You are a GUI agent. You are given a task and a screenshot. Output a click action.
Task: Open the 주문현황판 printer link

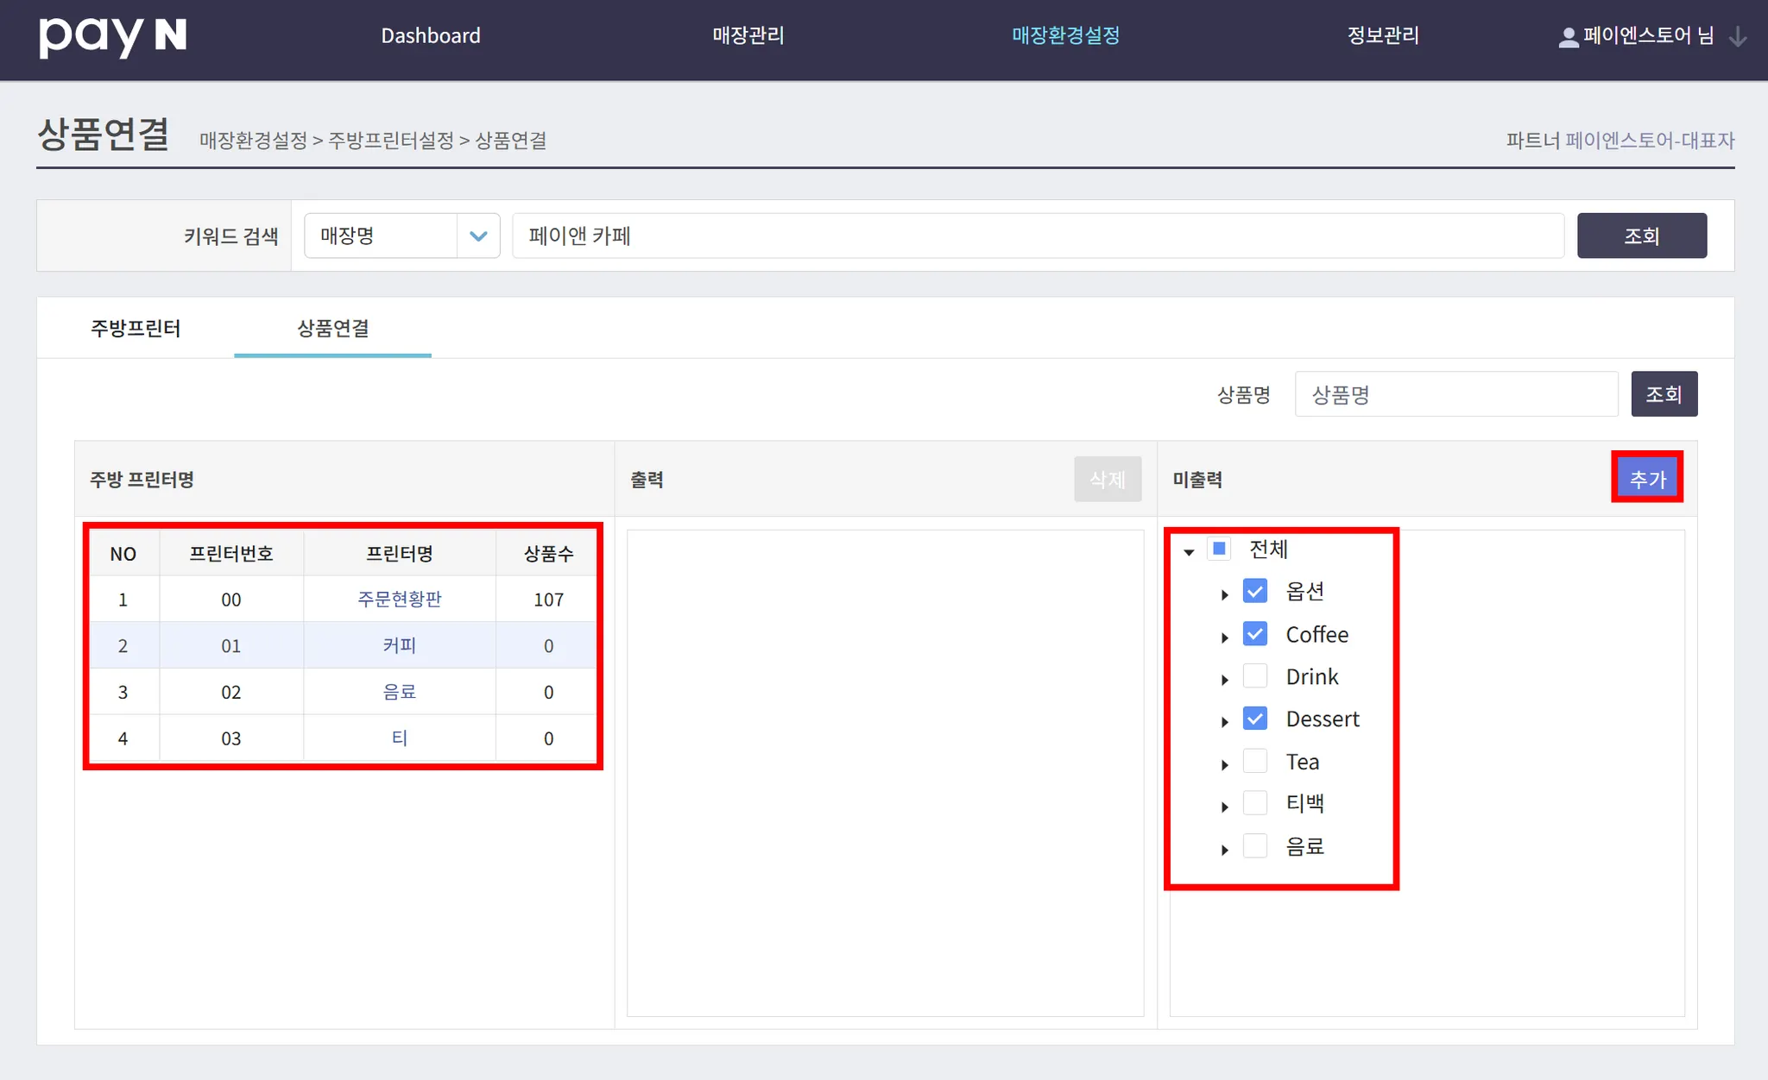point(399,599)
